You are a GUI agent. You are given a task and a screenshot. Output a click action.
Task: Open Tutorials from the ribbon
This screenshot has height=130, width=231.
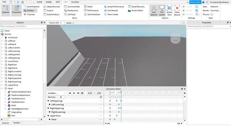coord(29,14)
